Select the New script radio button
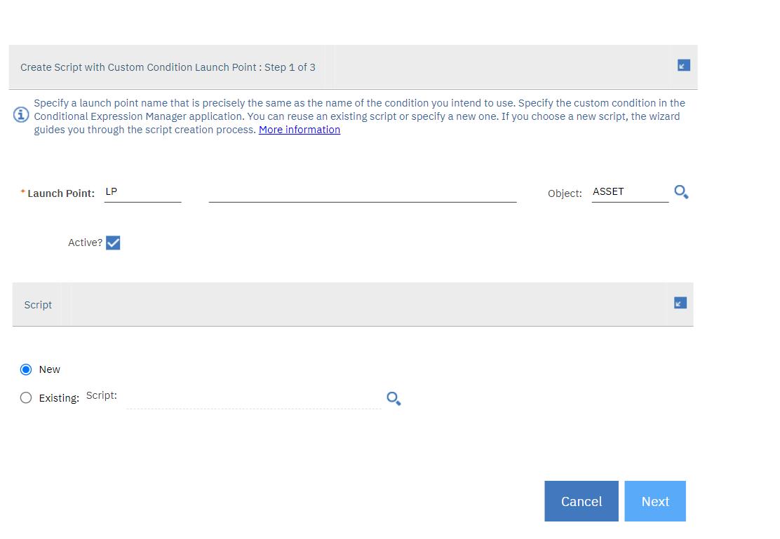Viewport: 780px width, 539px height. [x=26, y=369]
